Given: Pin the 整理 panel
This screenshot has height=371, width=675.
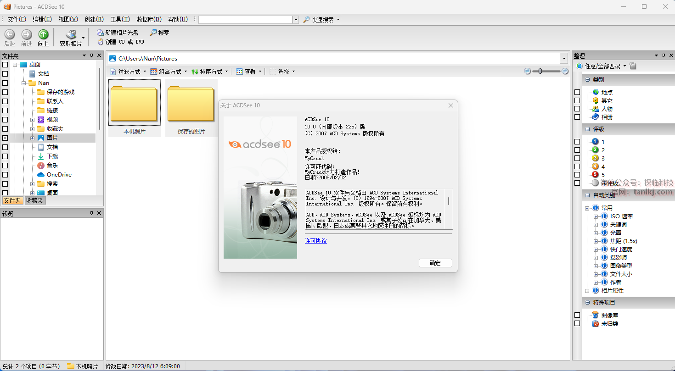Looking at the screenshot, I should [x=664, y=55].
